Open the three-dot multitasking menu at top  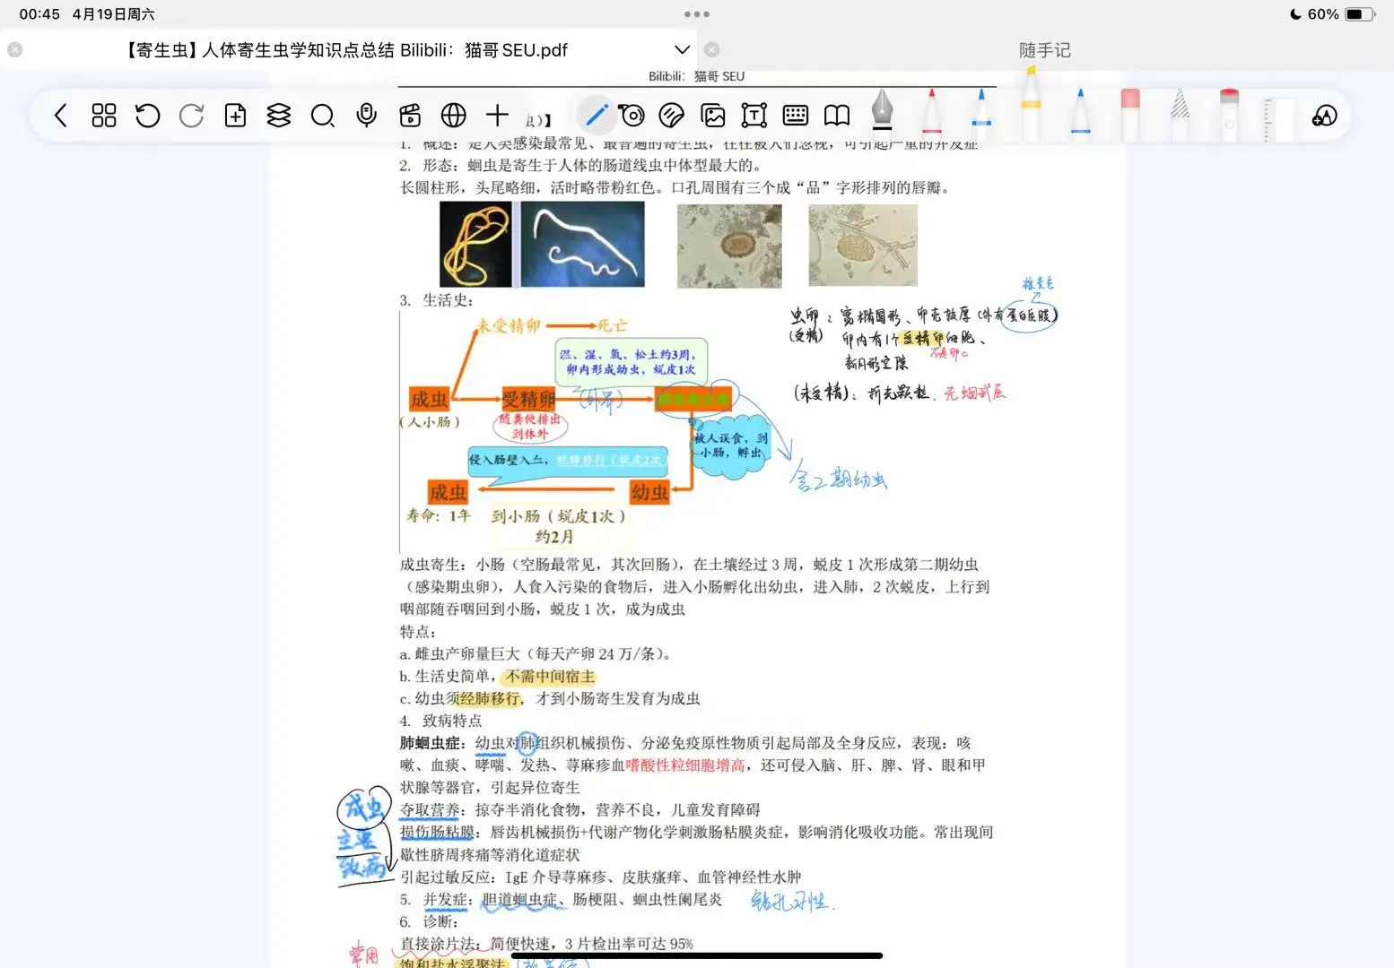tap(697, 14)
